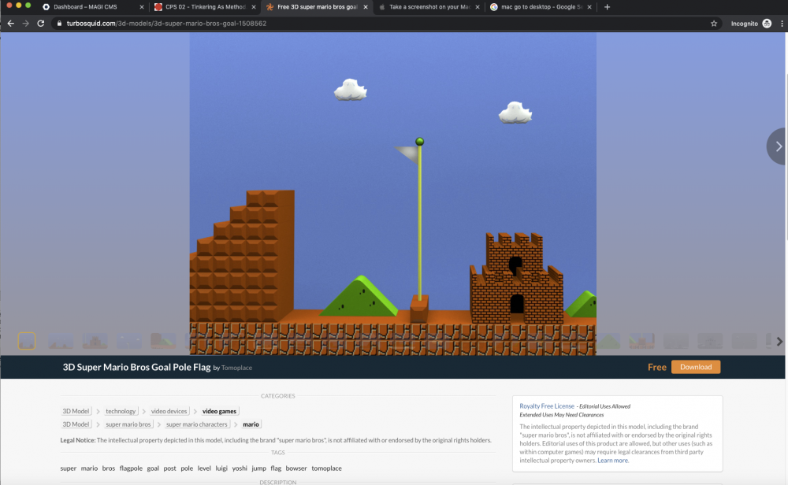788x485 pixels.
Task: Click the 'bowser' tag
Action: pos(296,468)
